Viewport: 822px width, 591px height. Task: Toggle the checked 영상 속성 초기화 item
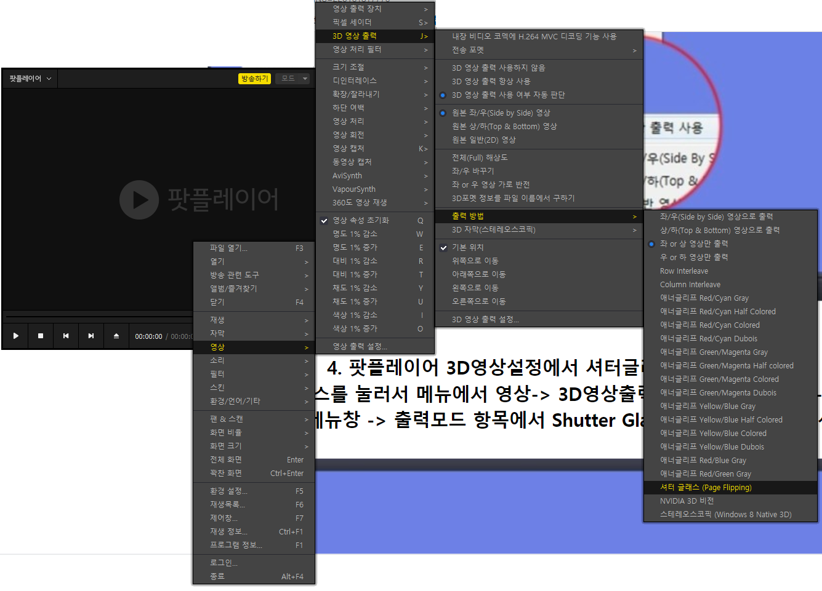(375, 221)
